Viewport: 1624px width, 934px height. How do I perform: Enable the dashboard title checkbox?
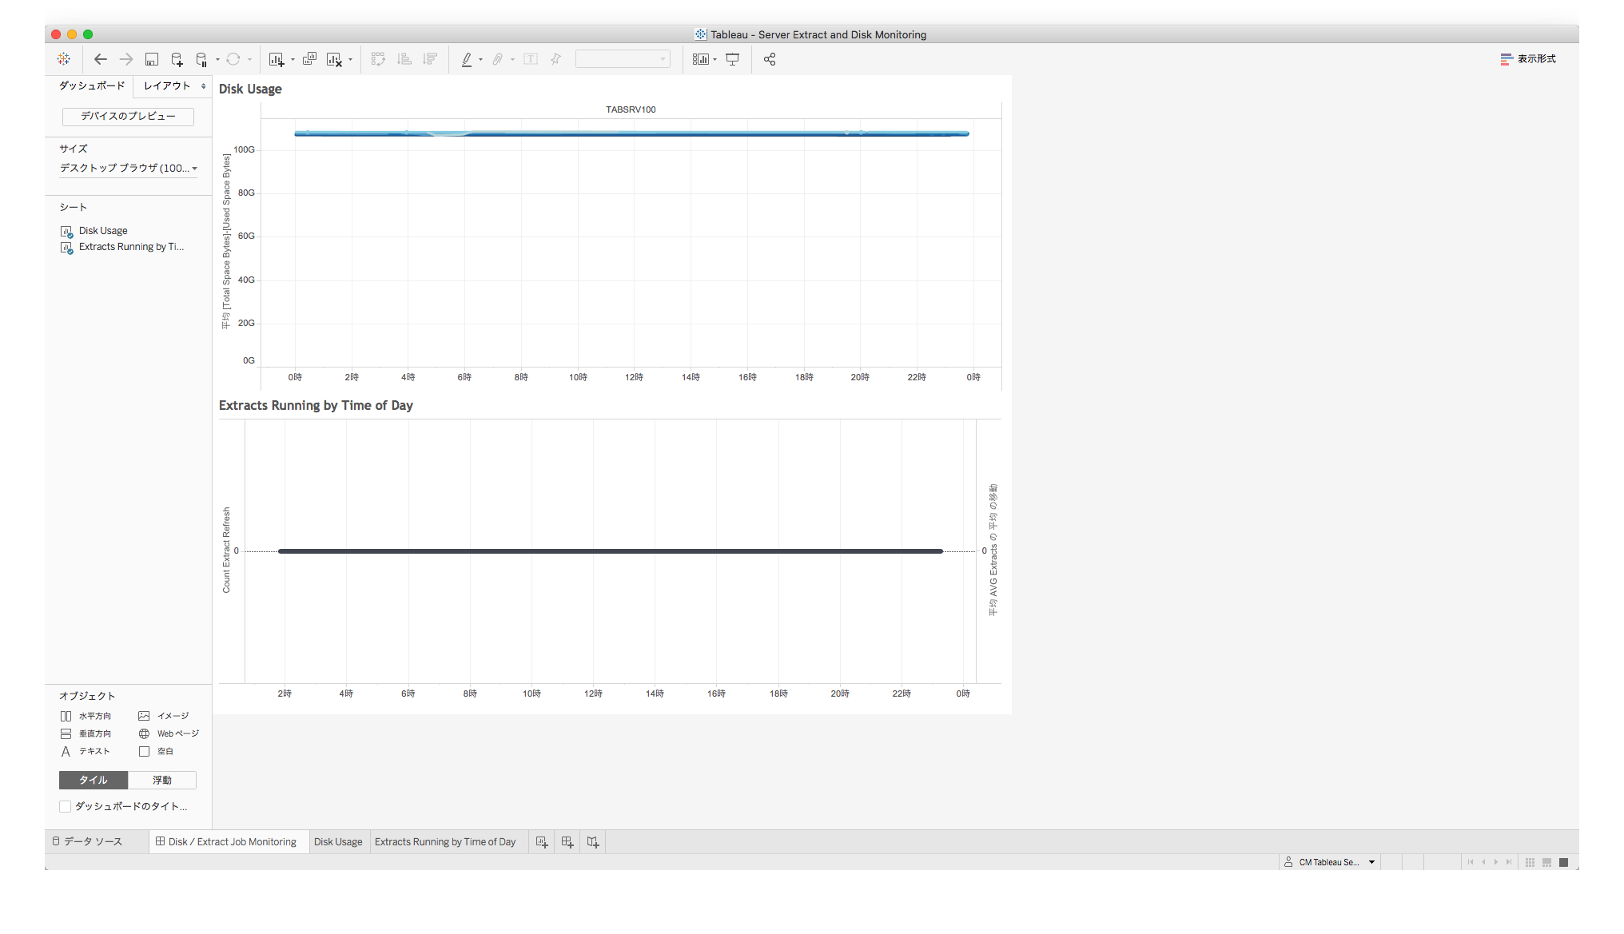[x=66, y=806]
